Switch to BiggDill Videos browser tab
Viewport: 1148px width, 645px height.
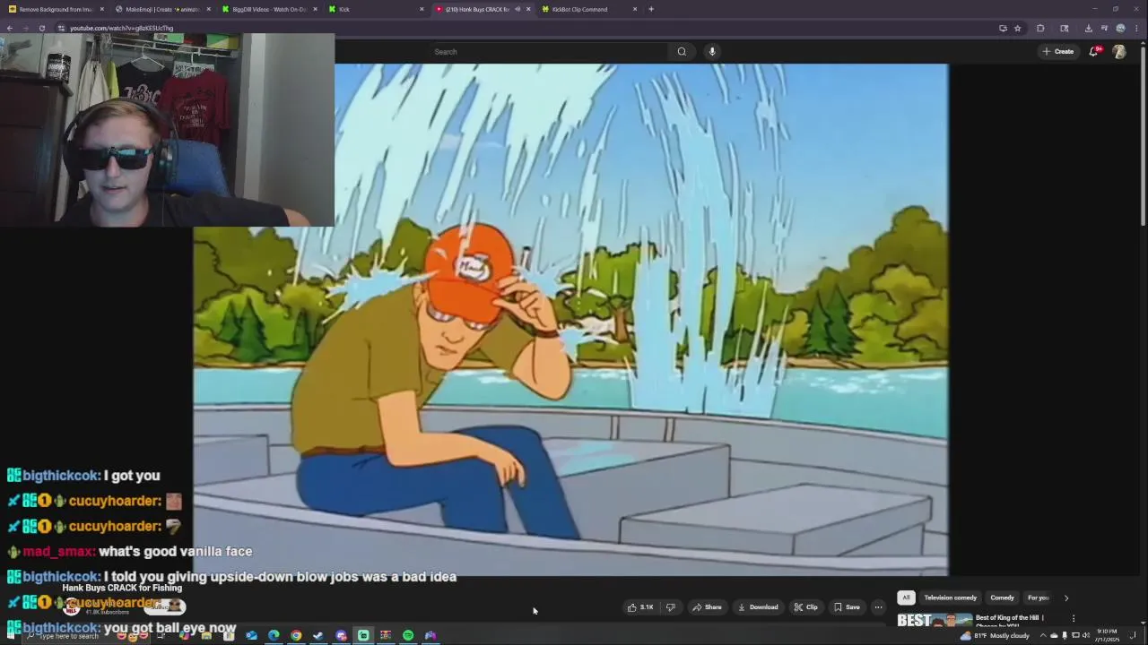point(268,9)
